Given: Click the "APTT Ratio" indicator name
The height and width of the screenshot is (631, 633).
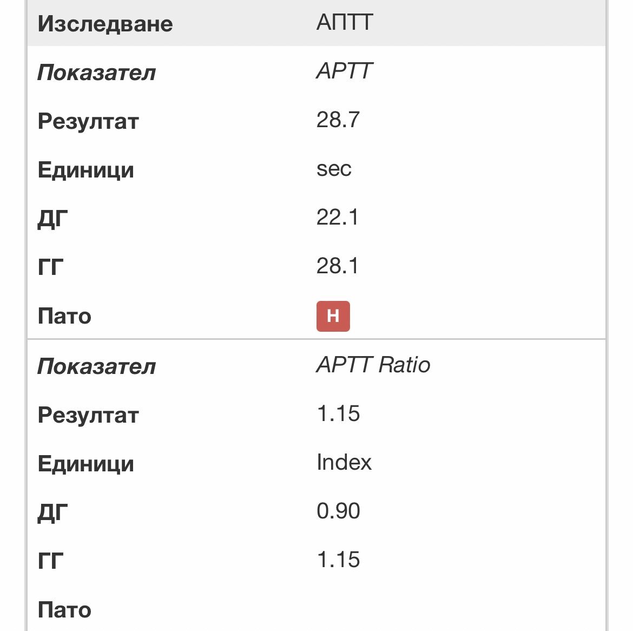Looking at the screenshot, I should pos(373,365).
